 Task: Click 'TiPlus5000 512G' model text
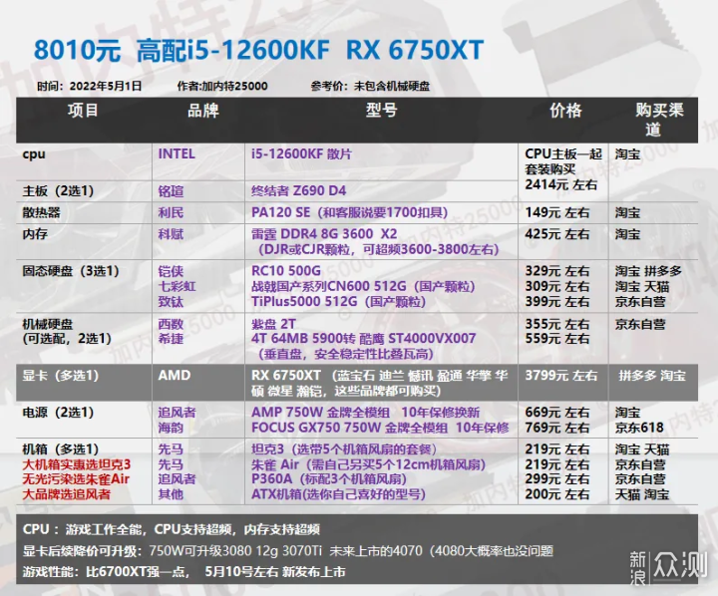[x=304, y=302]
